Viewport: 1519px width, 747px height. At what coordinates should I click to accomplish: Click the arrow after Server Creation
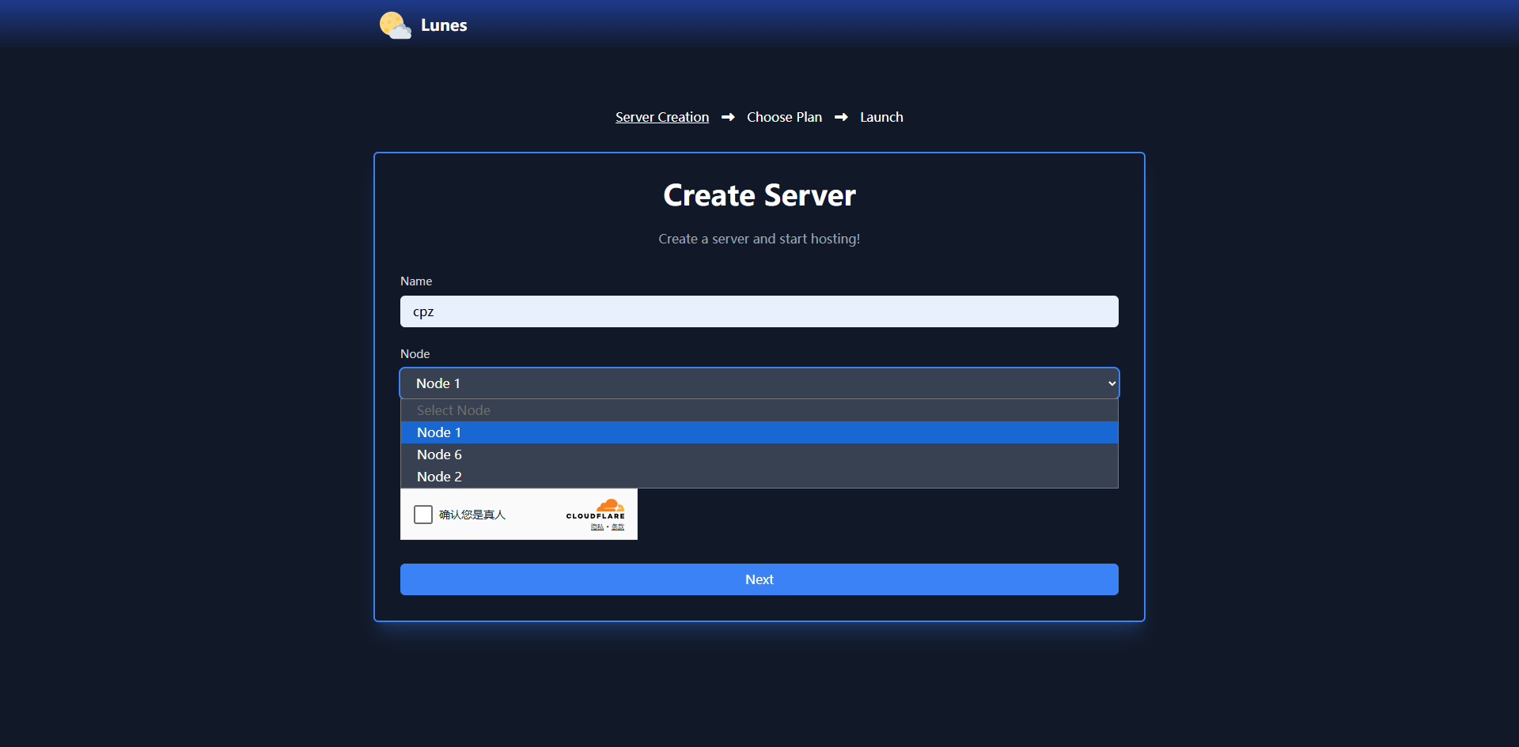pyautogui.click(x=728, y=117)
